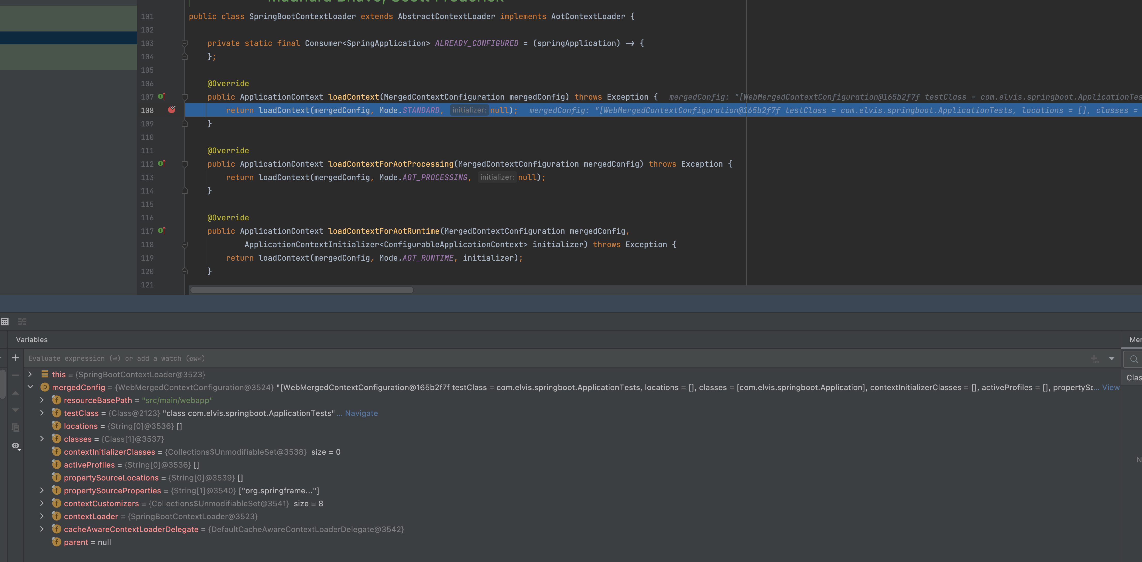
Task: Click ALREADY_CONFIGURED constant in line 103
Action: click(x=477, y=43)
